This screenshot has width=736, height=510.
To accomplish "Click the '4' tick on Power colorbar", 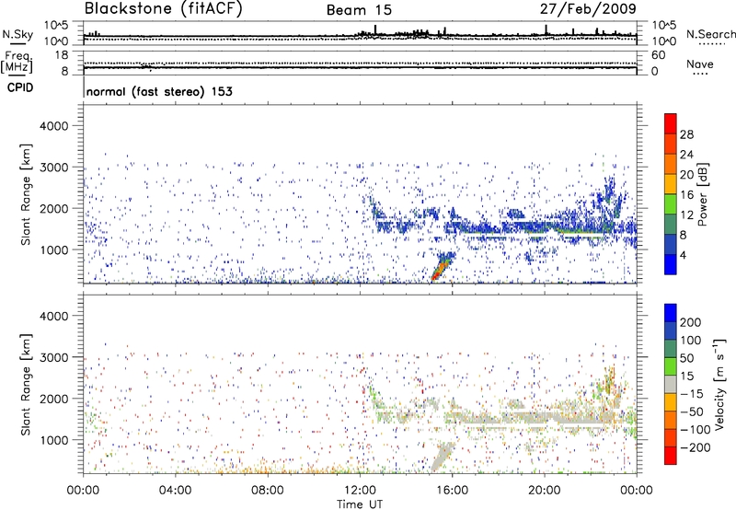I will pyautogui.click(x=684, y=255).
